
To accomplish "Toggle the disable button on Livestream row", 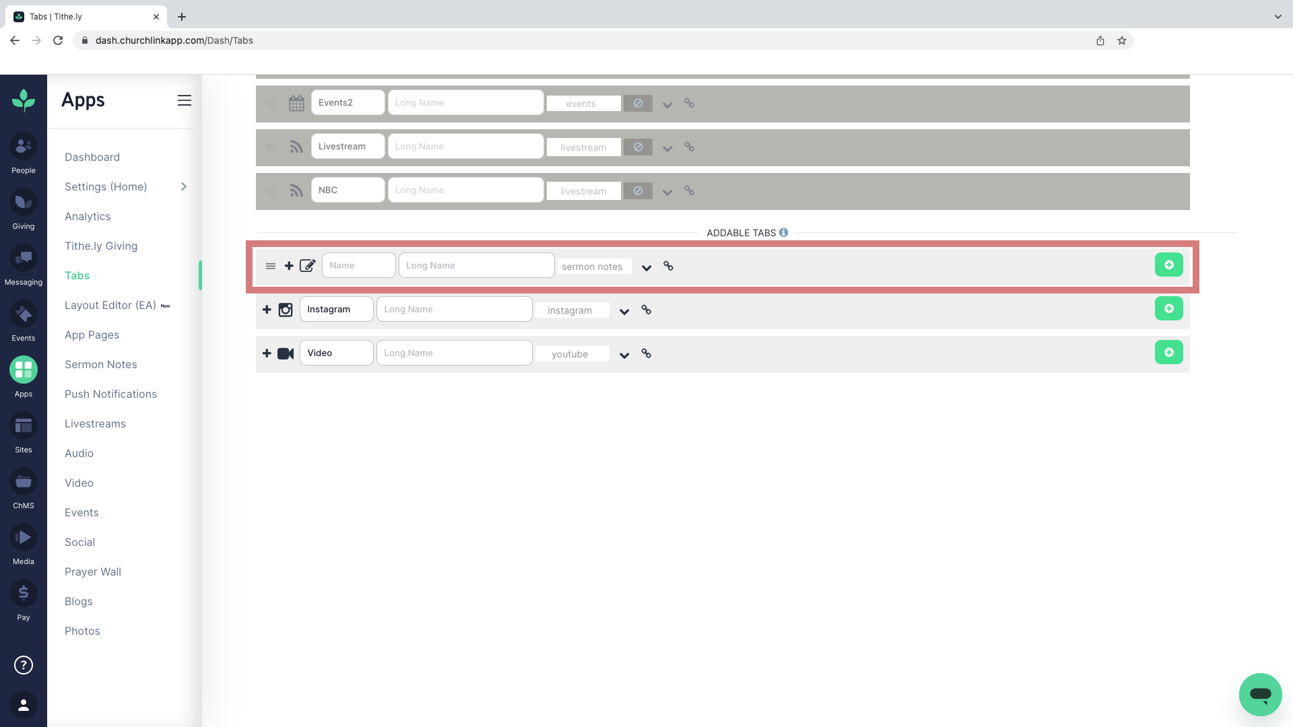I will click(x=638, y=147).
